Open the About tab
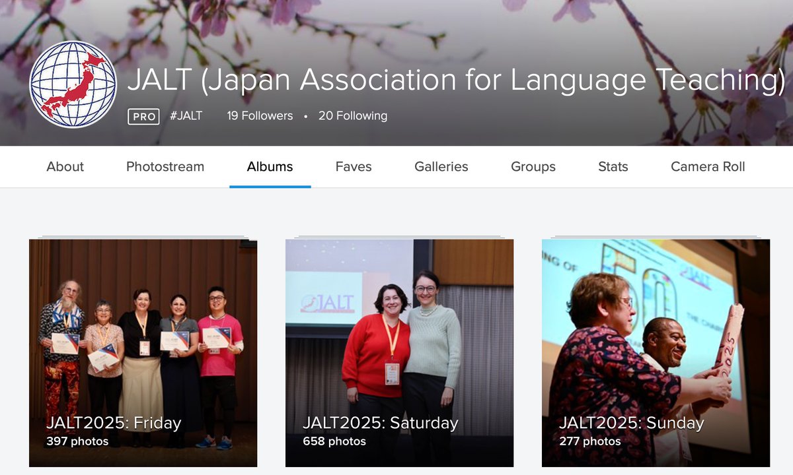 click(x=65, y=167)
